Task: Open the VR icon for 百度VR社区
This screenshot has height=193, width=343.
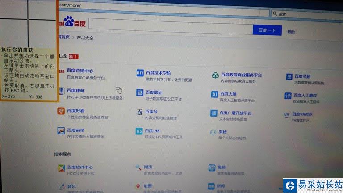Action: (287, 115)
